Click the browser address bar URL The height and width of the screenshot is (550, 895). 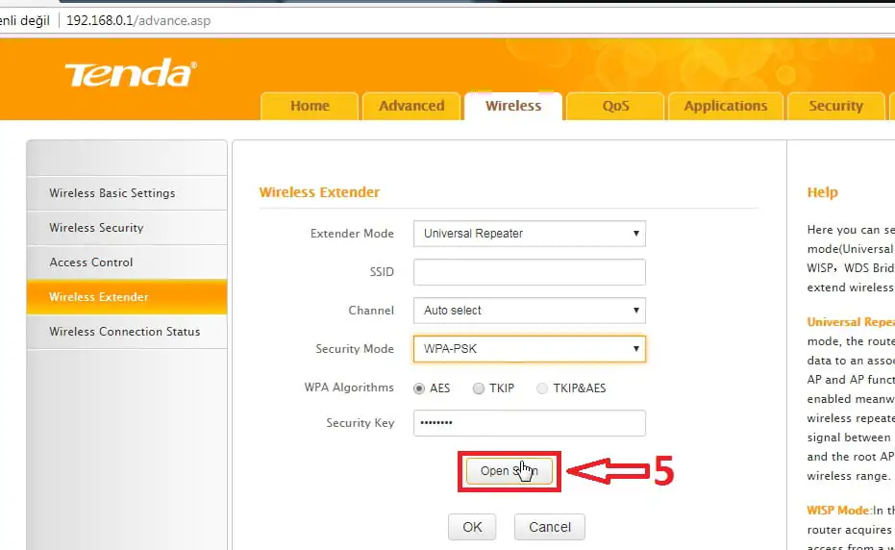pos(138,20)
